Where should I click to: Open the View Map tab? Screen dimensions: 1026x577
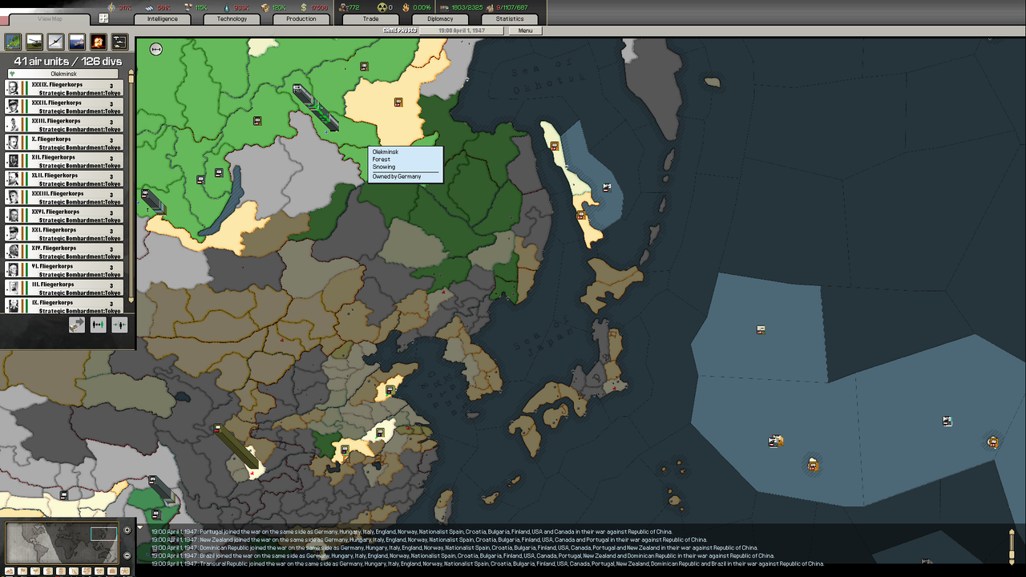50,18
